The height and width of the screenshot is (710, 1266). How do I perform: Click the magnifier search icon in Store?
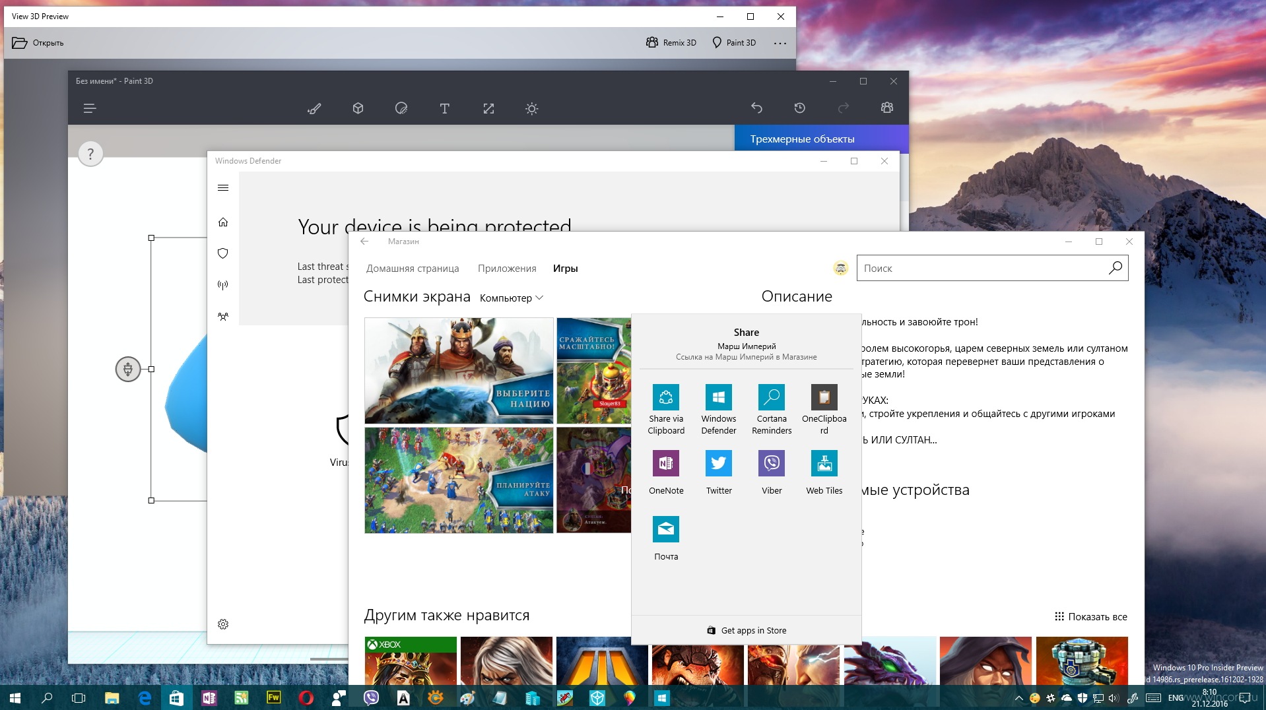pos(1116,268)
